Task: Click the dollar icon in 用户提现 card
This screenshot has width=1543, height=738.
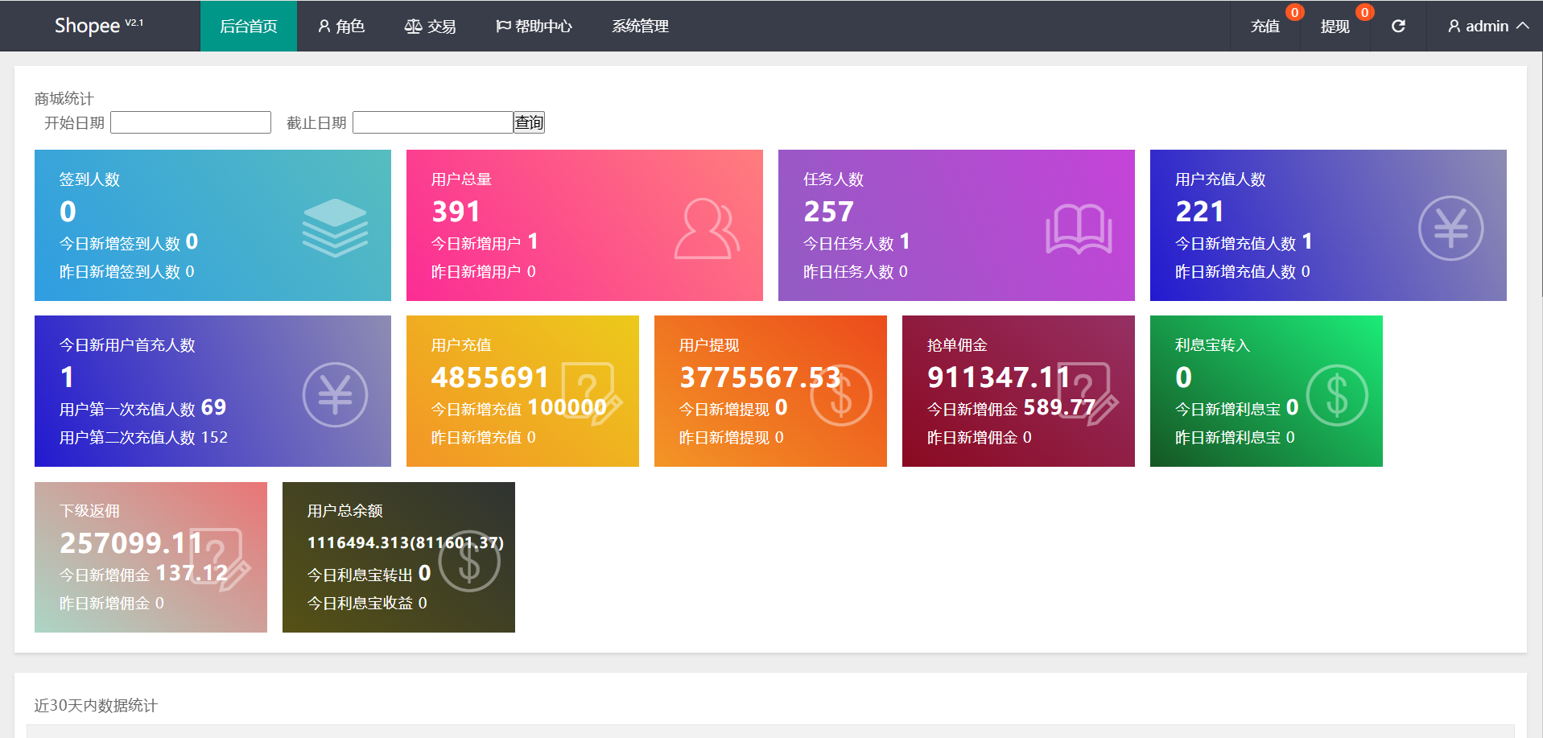Action: tap(840, 395)
